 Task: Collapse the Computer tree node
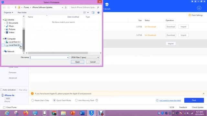(3, 39)
